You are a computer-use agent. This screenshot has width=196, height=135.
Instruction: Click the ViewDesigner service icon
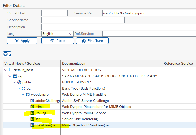click(x=32, y=125)
